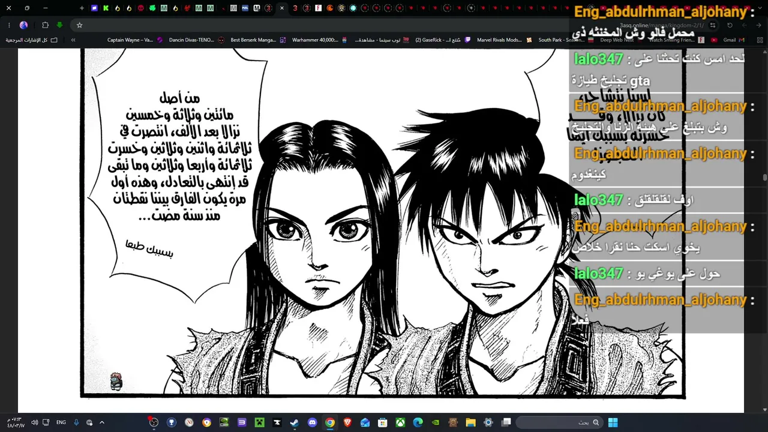Show hidden system tray icons

(101, 422)
